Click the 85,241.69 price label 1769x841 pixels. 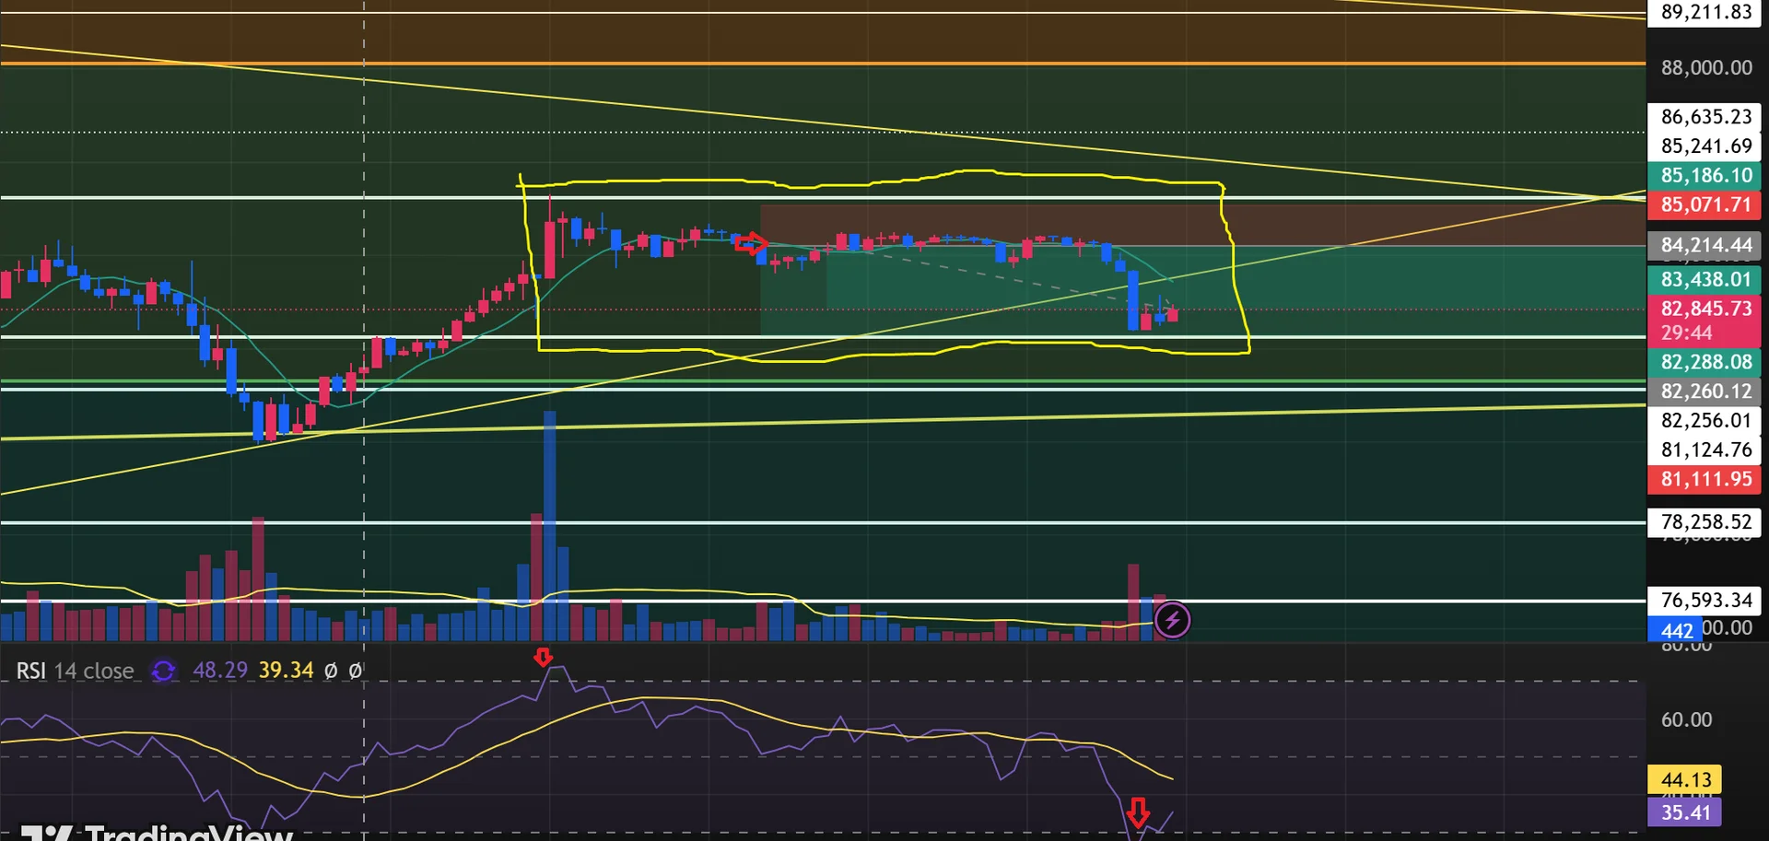(x=1705, y=146)
